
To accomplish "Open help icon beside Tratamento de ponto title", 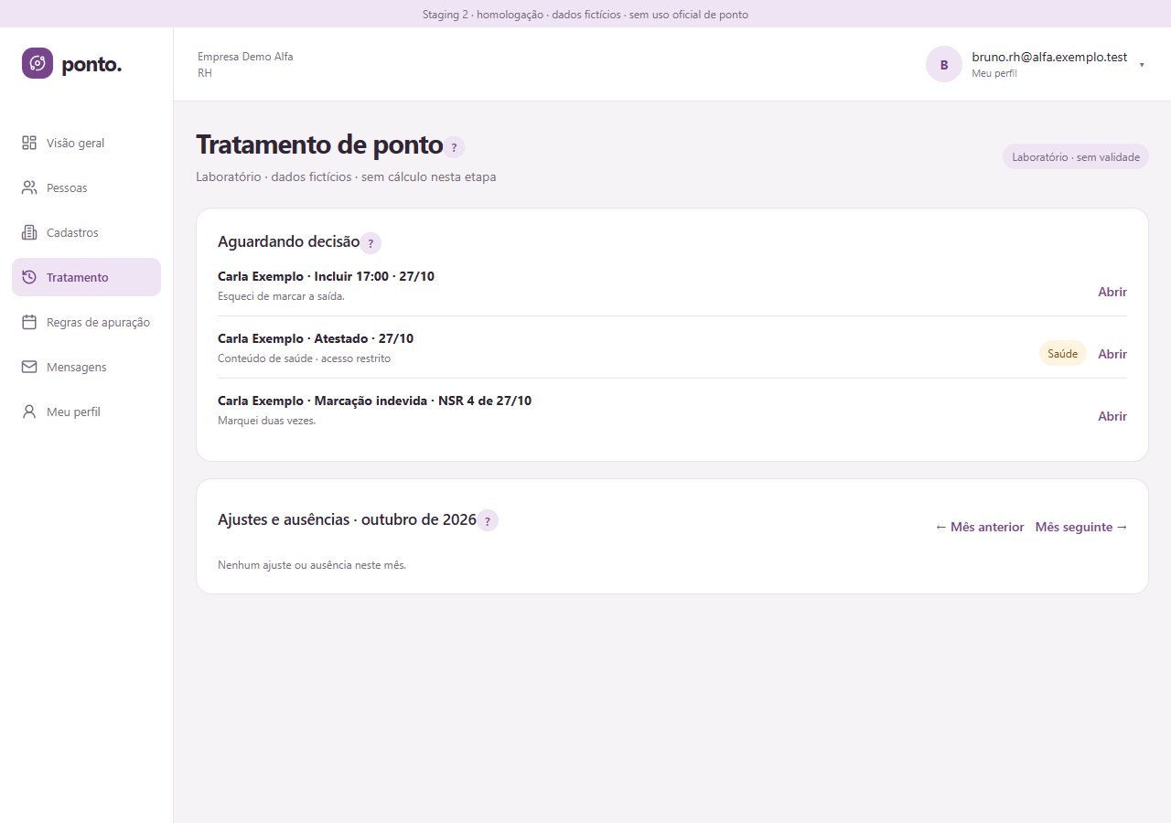I will (454, 147).
